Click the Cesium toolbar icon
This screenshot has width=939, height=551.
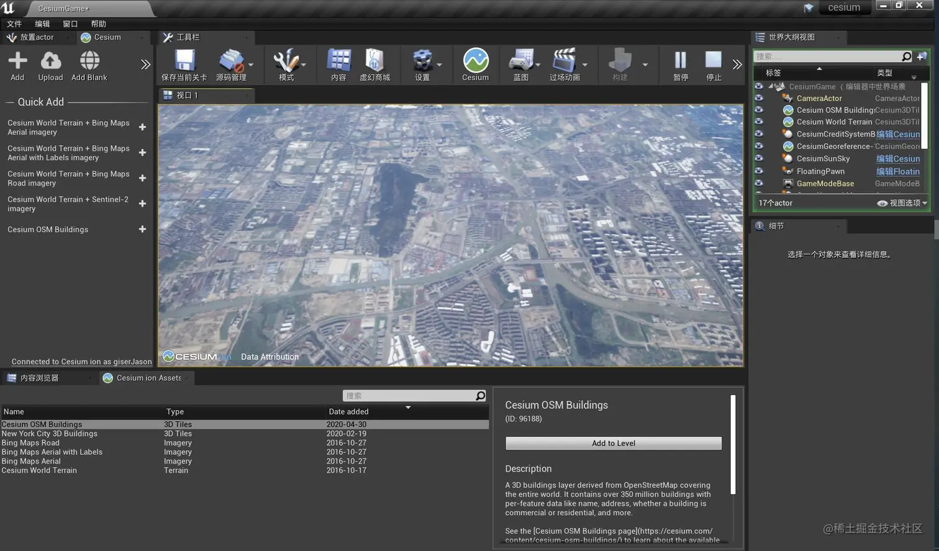(x=475, y=60)
